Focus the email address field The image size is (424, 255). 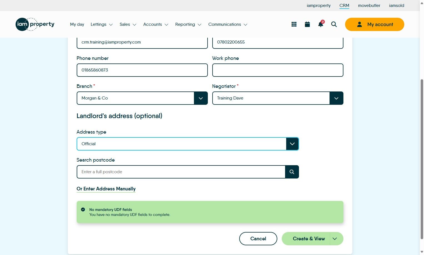coord(142,43)
